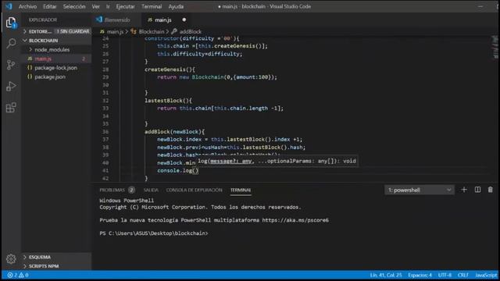Create a new terminal with plus icon
The width and height of the screenshot is (500, 281).
[x=464, y=190]
